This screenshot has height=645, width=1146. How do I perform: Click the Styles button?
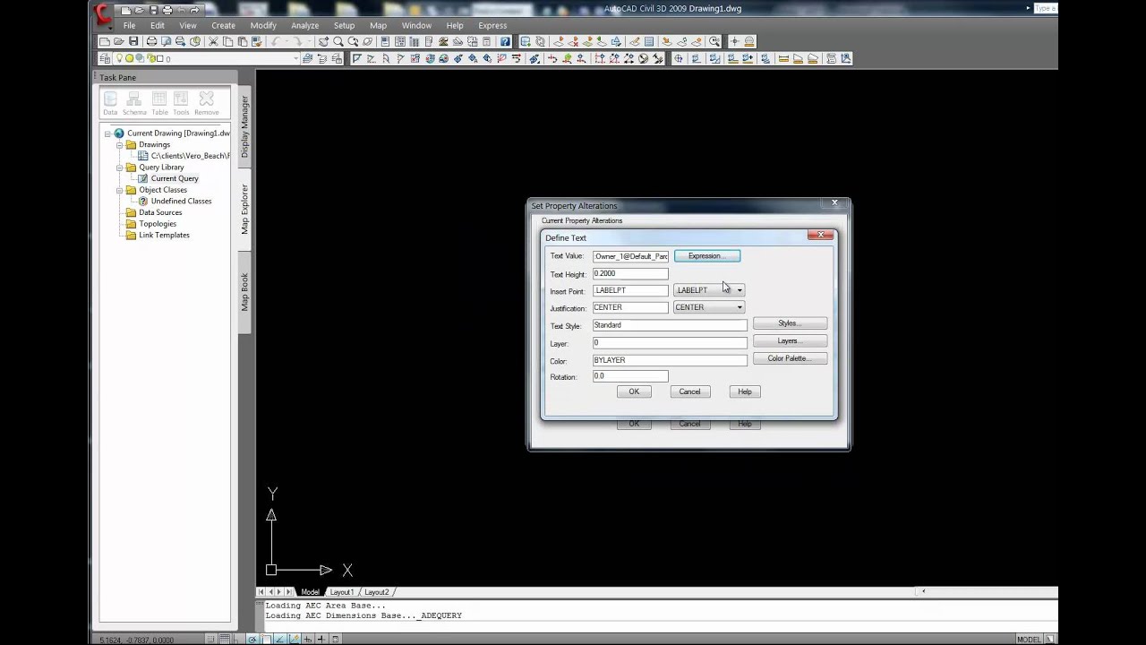pyautogui.click(x=790, y=323)
